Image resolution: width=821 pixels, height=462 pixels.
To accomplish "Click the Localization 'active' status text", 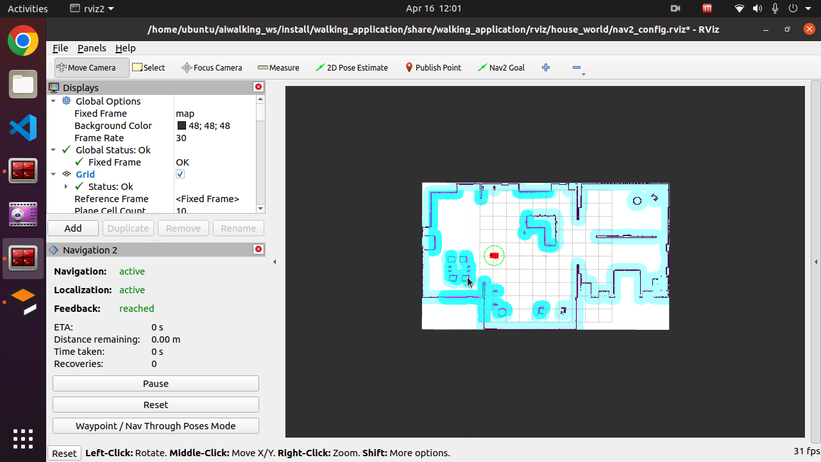I will pyautogui.click(x=132, y=290).
